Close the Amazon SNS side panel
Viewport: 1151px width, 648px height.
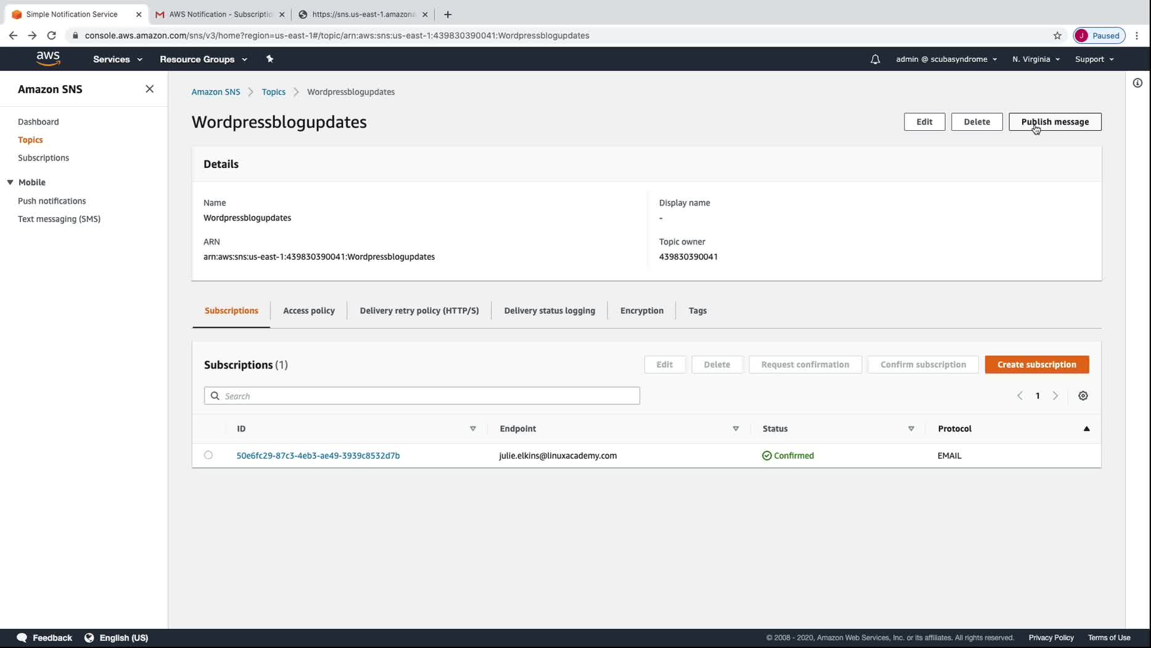(x=149, y=89)
